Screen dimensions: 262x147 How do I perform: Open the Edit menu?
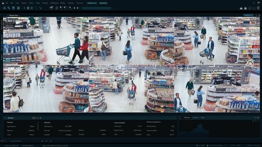(x=12, y=3)
